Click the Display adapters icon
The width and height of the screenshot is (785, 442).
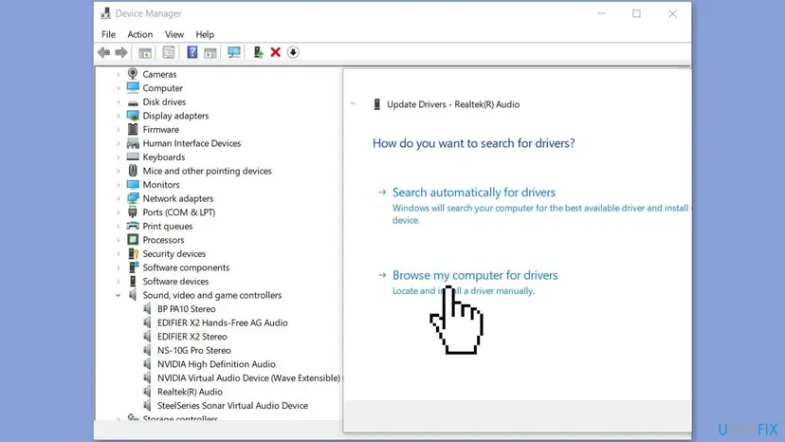[133, 116]
